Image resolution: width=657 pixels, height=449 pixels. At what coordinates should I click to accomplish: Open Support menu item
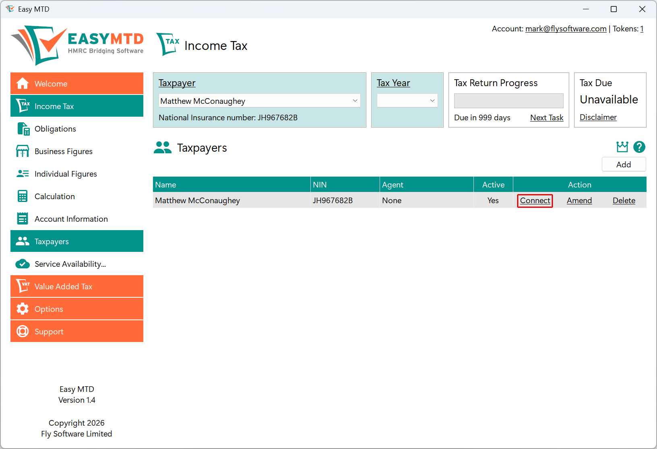click(77, 331)
